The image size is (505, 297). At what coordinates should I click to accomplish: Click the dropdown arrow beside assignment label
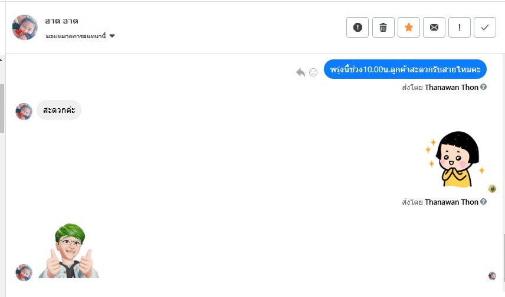click(x=112, y=36)
